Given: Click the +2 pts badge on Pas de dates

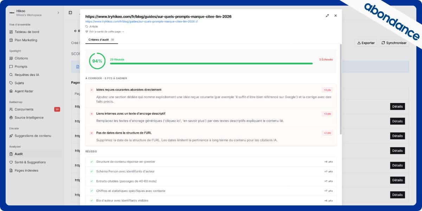Looking at the screenshot, I should pos(327,133).
